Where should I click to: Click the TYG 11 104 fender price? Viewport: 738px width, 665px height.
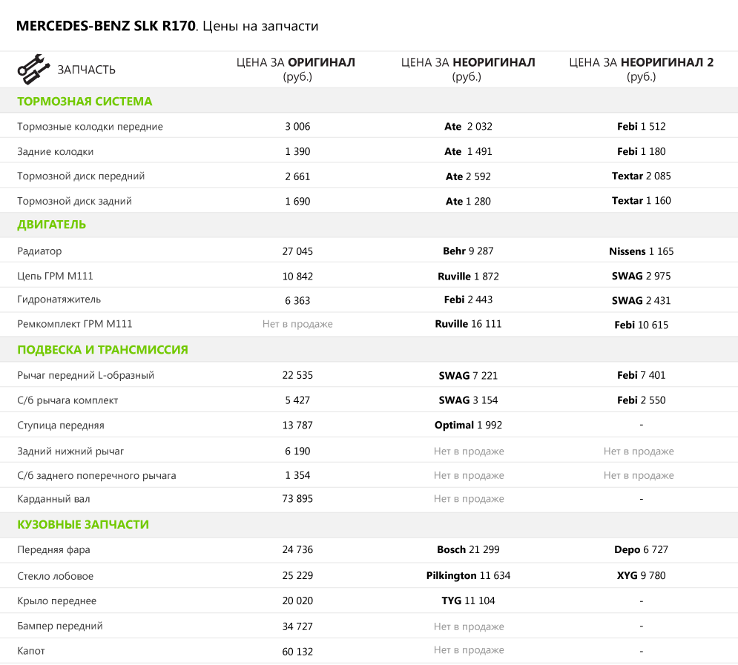(x=468, y=601)
